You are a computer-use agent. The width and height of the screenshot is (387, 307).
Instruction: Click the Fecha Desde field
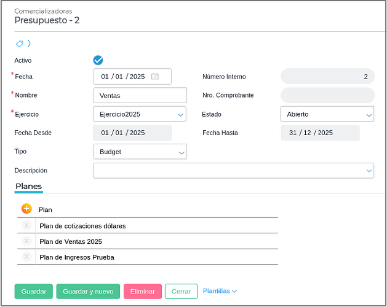pyautogui.click(x=132, y=133)
